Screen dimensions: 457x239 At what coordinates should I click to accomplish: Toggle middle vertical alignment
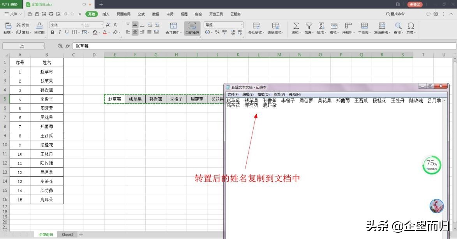pyautogui.click(x=135, y=25)
